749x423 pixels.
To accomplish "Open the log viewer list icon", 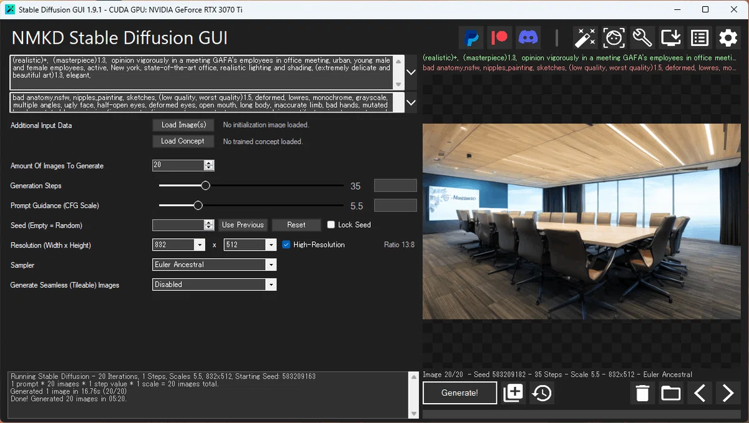I will pos(700,38).
